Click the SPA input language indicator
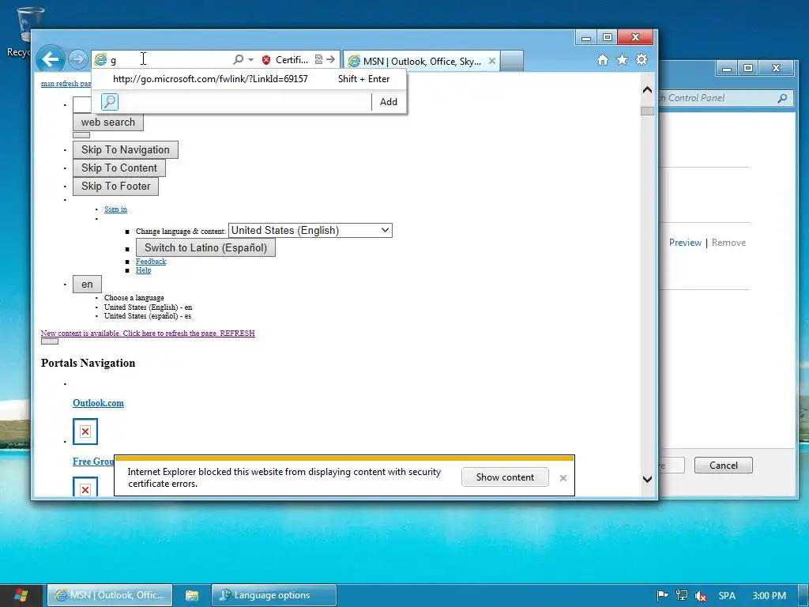 (x=727, y=596)
